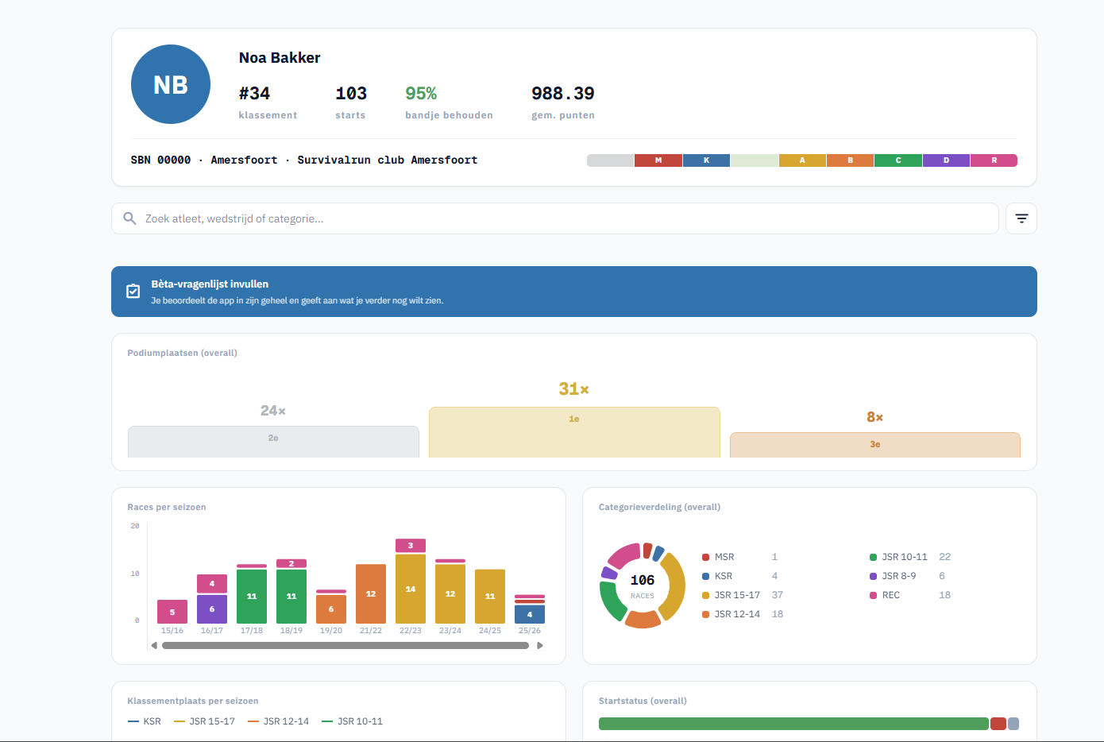This screenshot has width=1104, height=742.
Task: Focus the athlete search input field
Action: pos(555,218)
